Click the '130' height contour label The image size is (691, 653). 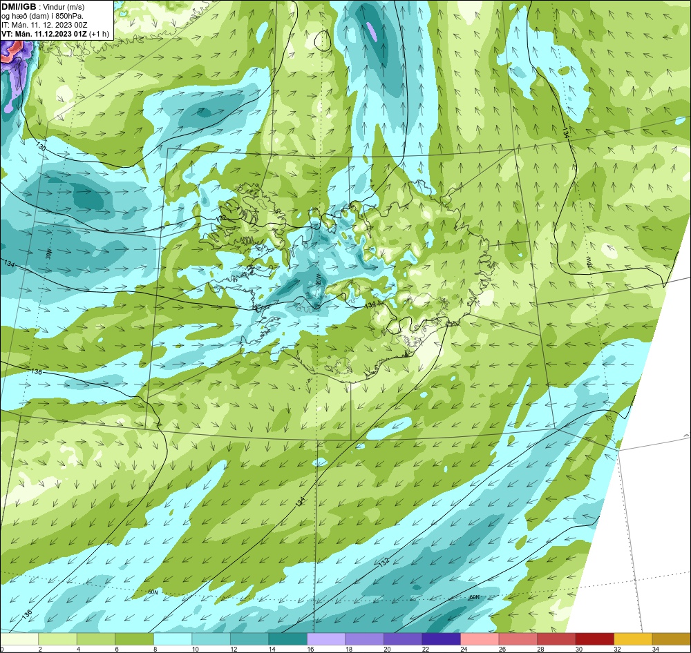click(x=41, y=148)
